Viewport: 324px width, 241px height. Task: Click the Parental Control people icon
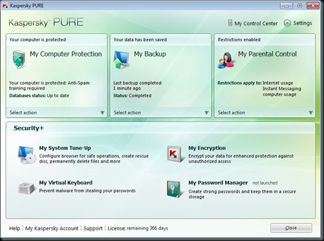226,60
